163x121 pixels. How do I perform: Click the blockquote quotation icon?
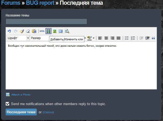pos(153,38)
